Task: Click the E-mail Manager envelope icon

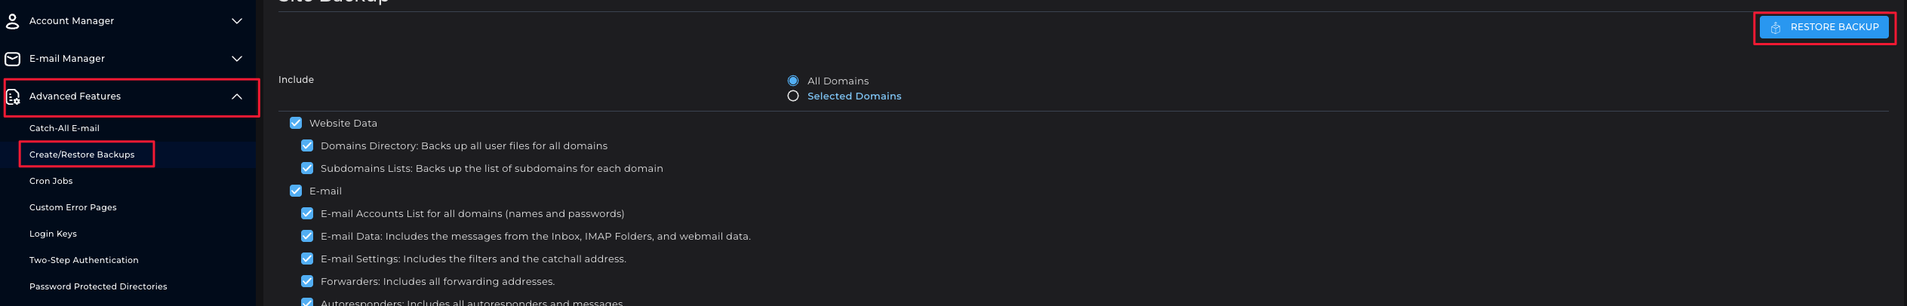Action: pos(13,59)
